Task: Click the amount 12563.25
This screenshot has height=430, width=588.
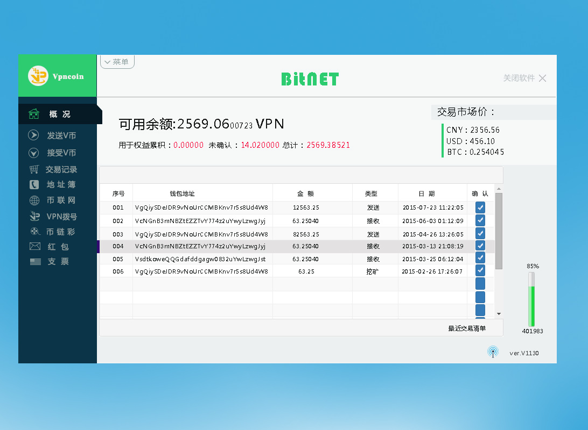Action: tap(306, 207)
